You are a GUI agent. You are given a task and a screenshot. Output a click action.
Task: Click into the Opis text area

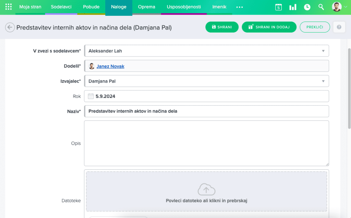(206, 143)
